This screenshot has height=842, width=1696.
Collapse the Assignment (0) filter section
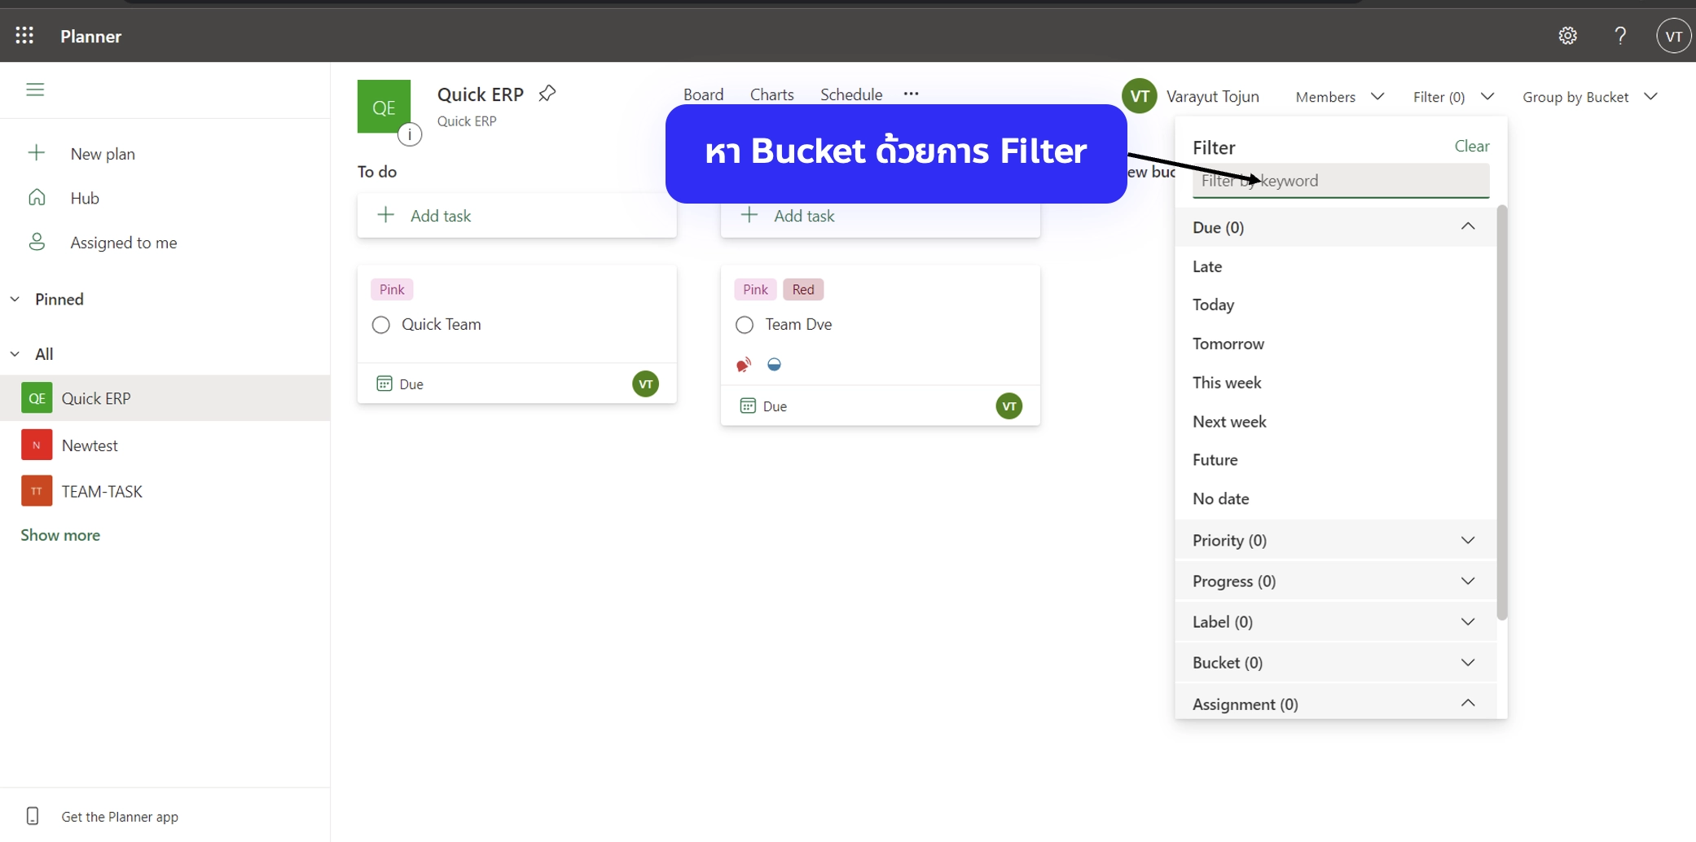pos(1336,703)
